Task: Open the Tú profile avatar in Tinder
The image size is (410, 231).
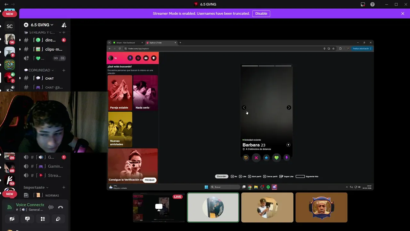Action: (111, 58)
